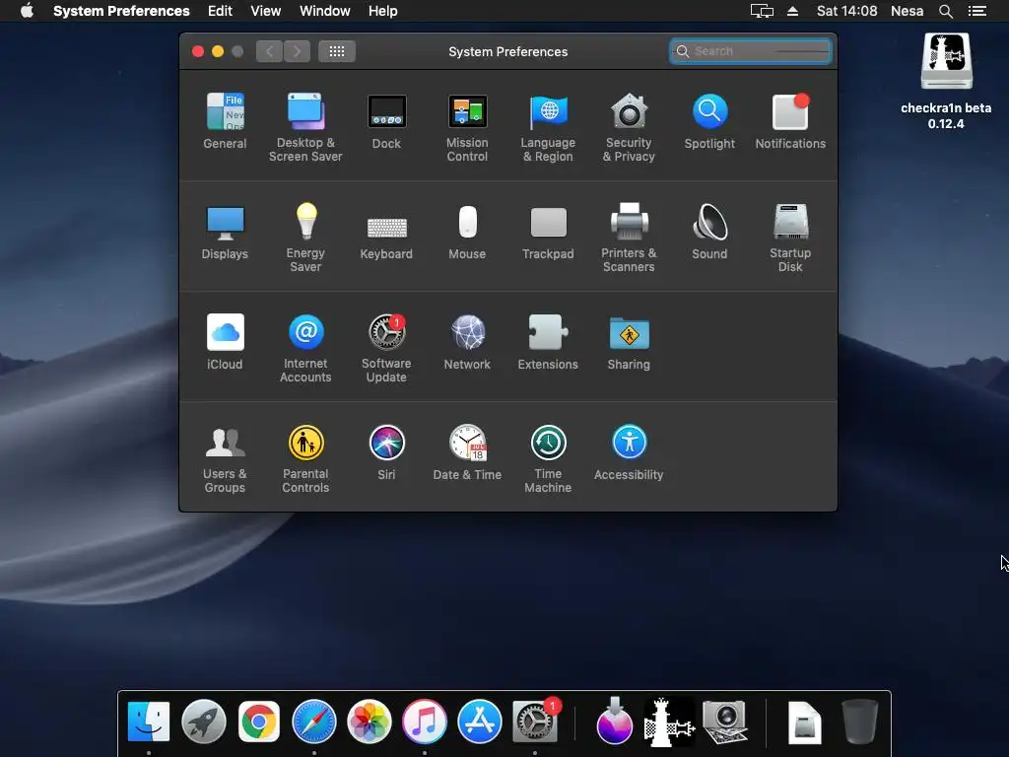Click System Preferences icon in the Dock

(535, 722)
